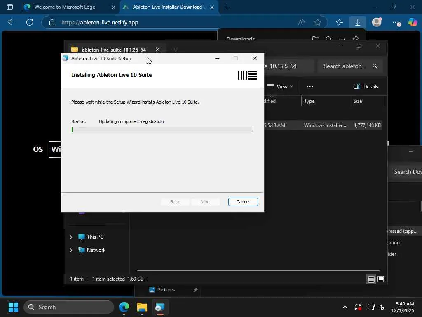Viewport: 422px width, 317px height.
Task: Go back to previous page in Edge
Action: pos(11,22)
